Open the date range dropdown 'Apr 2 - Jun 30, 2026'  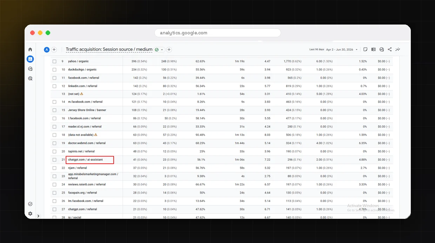342,50
